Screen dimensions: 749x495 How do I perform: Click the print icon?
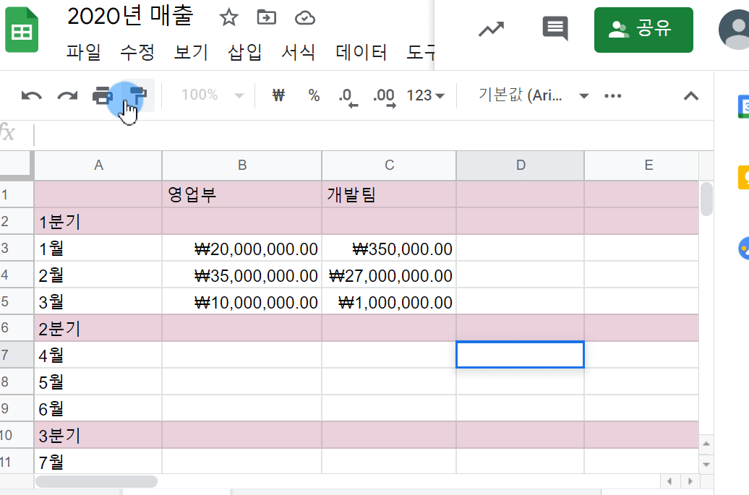click(x=103, y=96)
